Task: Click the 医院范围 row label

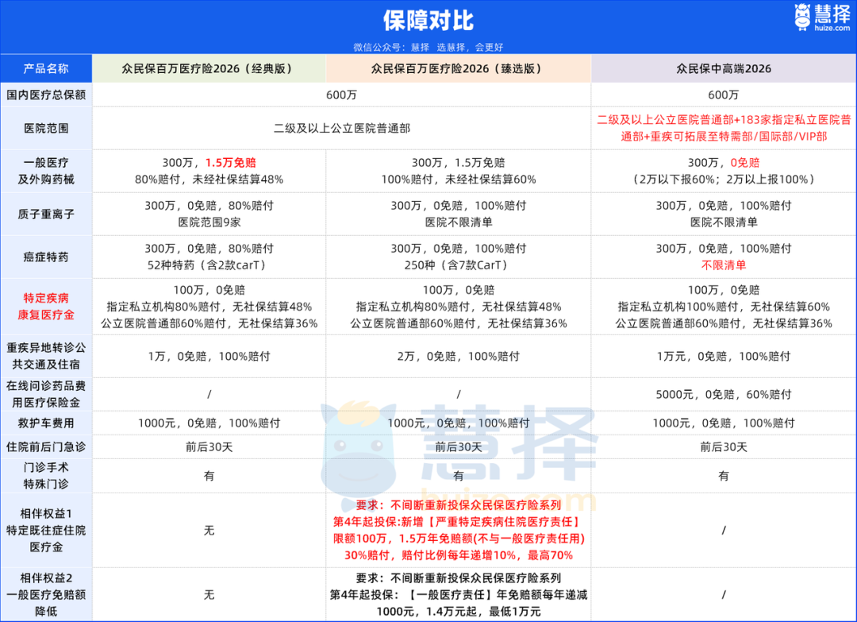Action: (x=46, y=128)
